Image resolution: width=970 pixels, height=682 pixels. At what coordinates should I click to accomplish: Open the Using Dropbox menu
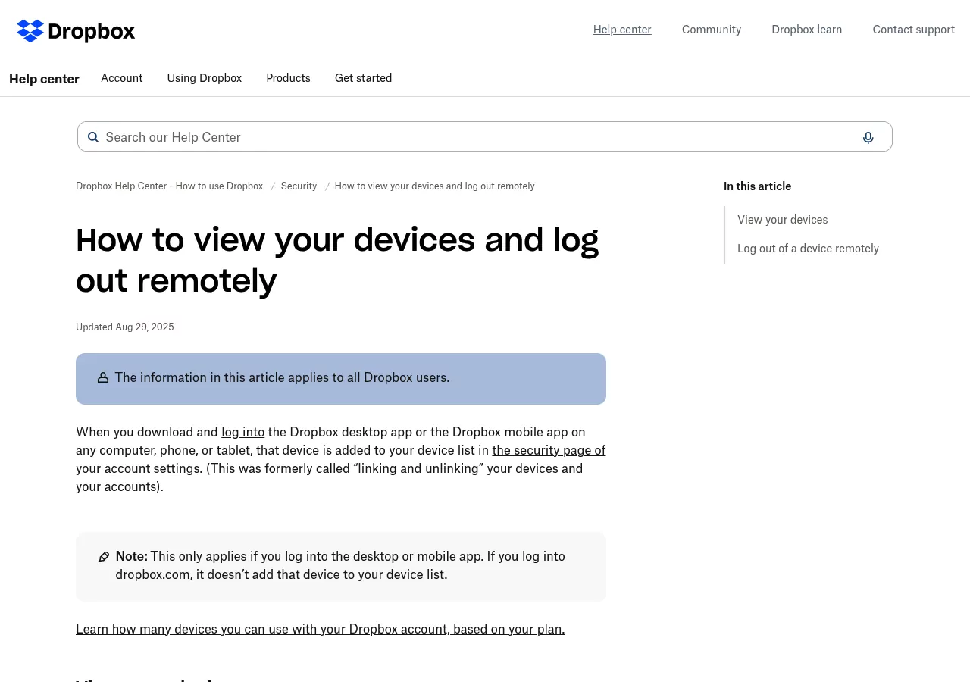(205, 78)
